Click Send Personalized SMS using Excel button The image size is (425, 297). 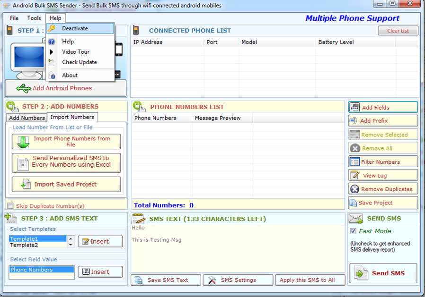coord(66,163)
